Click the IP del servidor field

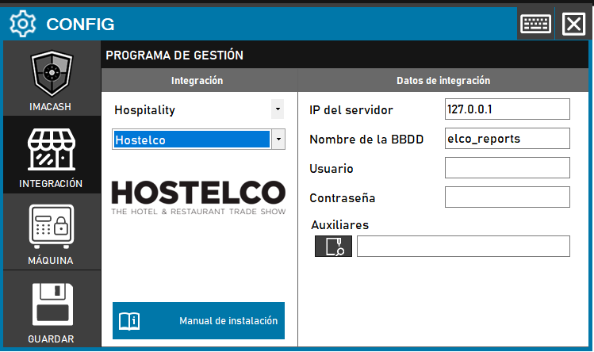point(508,109)
